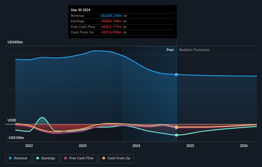
Task: Select the Earnings data point marker on chart
Action: click(x=176, y=135)
